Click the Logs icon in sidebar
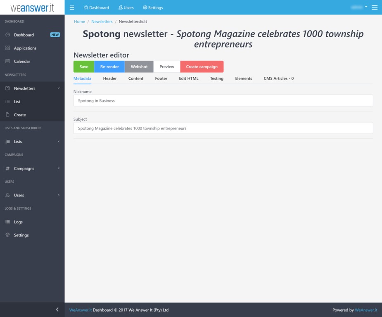The width and height of the screenshot is (382, 317). tap(7, 222)
